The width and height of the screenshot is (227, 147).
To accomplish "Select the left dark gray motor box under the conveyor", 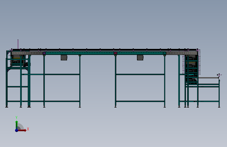I will [64, 58].
